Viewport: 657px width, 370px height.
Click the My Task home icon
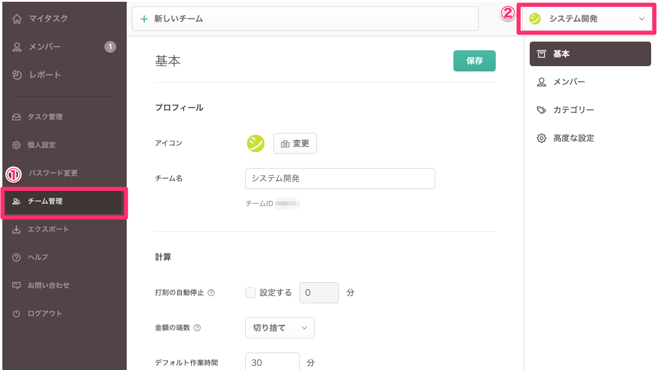coord(17,19)
